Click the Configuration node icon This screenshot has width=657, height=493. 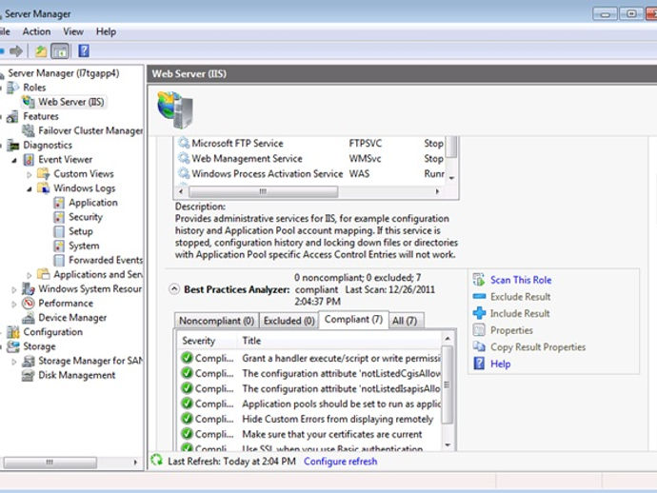[x=13, y=332]
